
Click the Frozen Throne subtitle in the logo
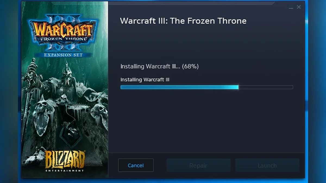click(x=64, y=39)
